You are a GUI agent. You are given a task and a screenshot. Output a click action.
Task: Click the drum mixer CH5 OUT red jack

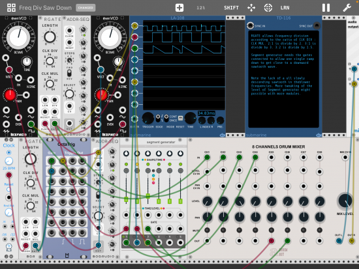tap(272, 240)
